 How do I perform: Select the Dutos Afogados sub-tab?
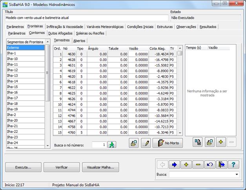60,33
